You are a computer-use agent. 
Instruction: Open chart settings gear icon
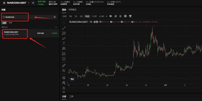[125, 16]
